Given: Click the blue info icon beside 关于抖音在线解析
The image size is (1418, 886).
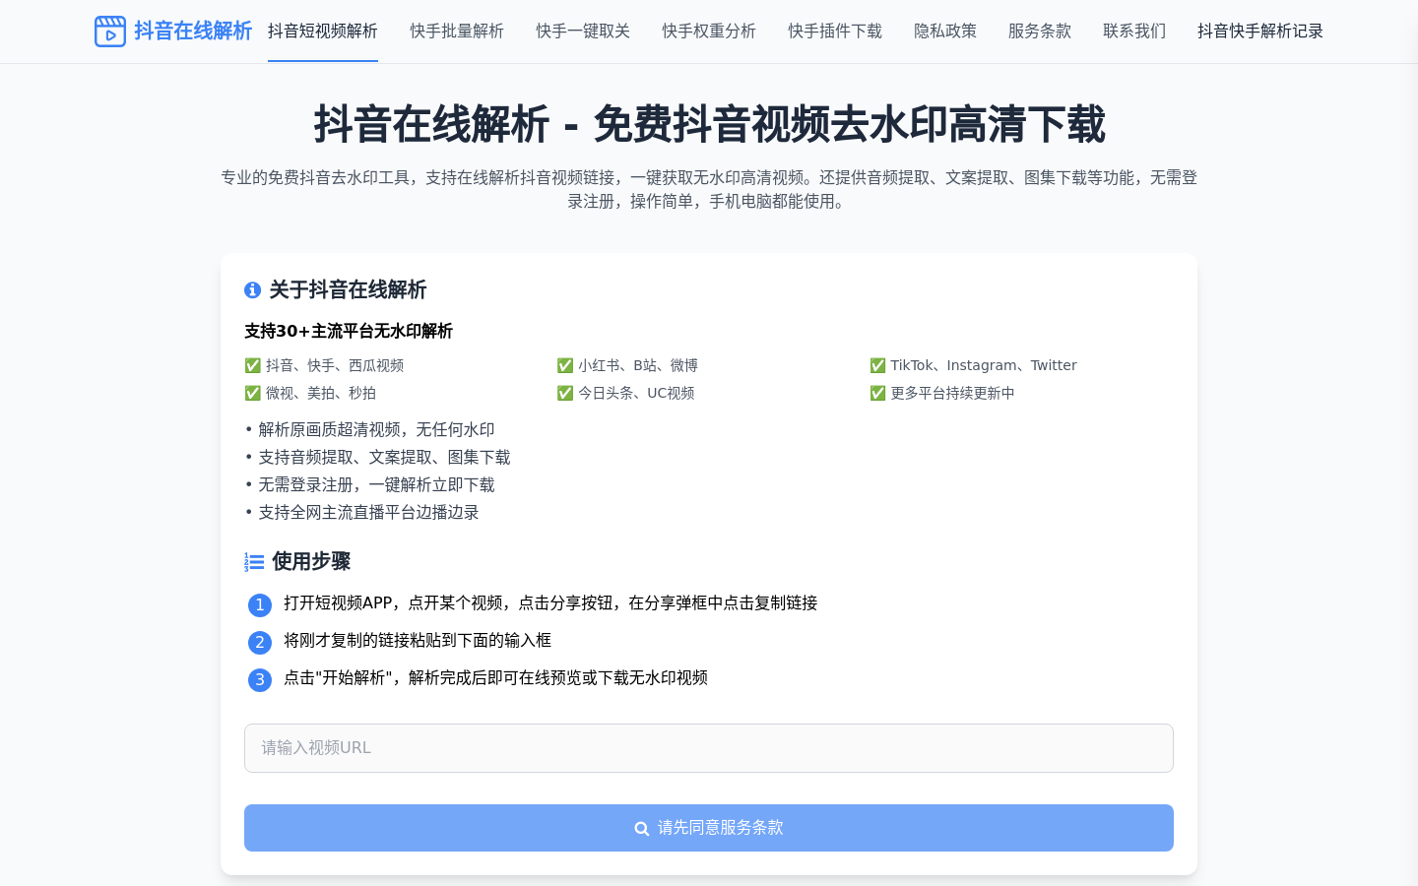Looking at the screenshot, I should click(x=253, y=289).
